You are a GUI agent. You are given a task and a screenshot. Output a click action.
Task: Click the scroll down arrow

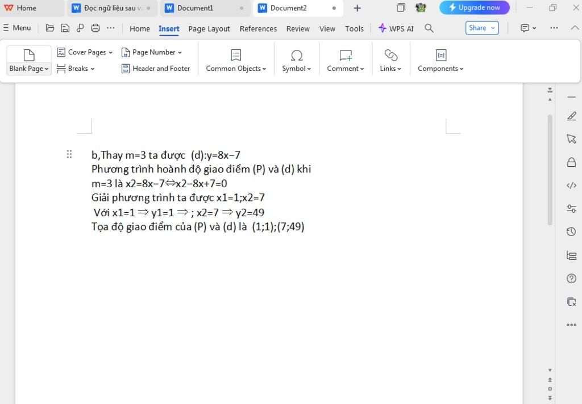point(550,371)
